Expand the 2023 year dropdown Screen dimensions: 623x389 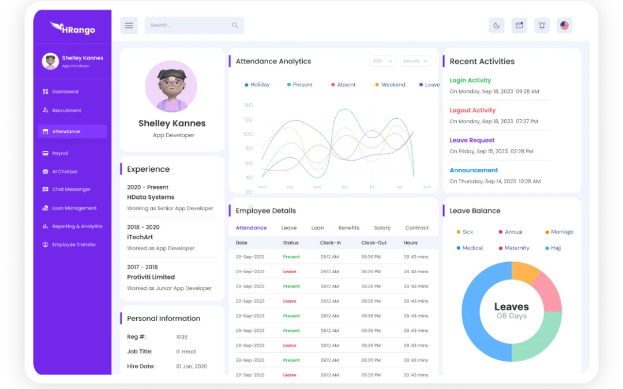tap(383, 61)
